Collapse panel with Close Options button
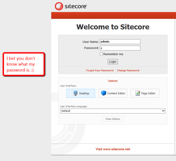Viewport: 176px width, 161px height. click(113, 119)
